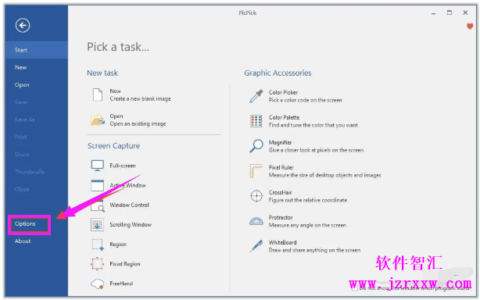480x300 pixels.
Task: Click the Region capture icon
Action: (x=98, y=245)
